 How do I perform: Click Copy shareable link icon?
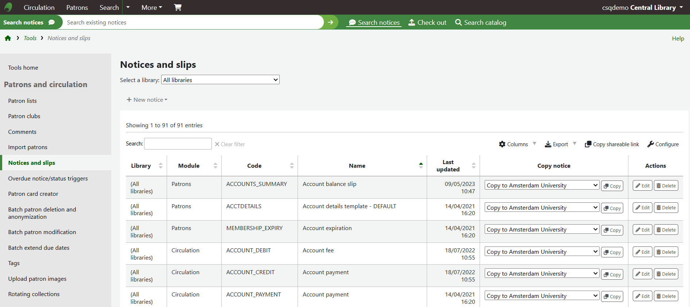point(588,144)
